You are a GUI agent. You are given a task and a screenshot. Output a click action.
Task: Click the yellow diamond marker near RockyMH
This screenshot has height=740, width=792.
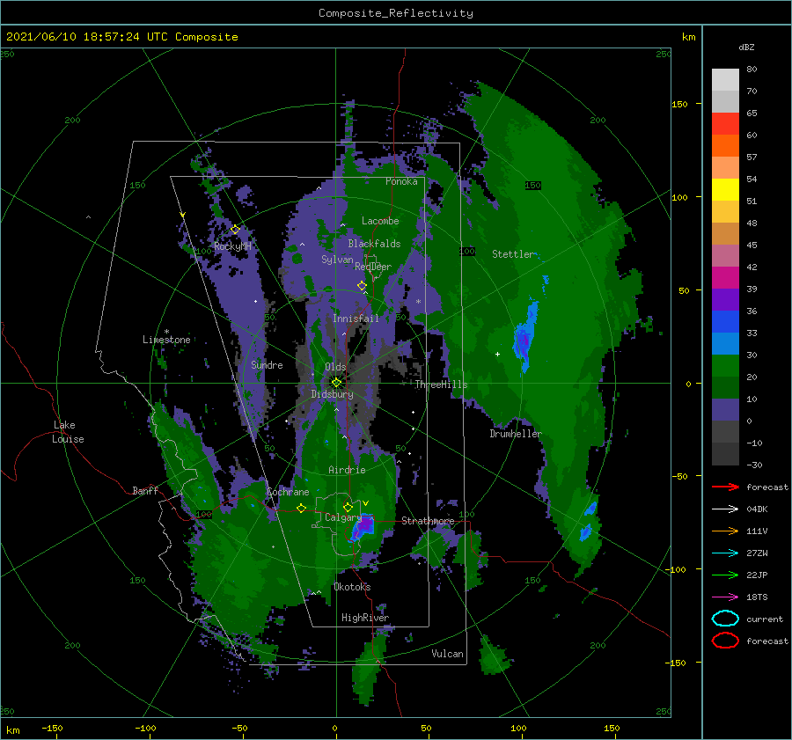235,230
